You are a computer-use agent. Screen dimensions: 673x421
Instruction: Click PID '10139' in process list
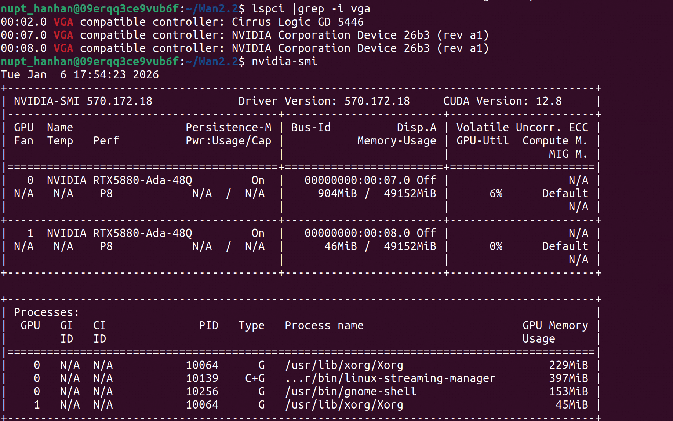(202, 378)
